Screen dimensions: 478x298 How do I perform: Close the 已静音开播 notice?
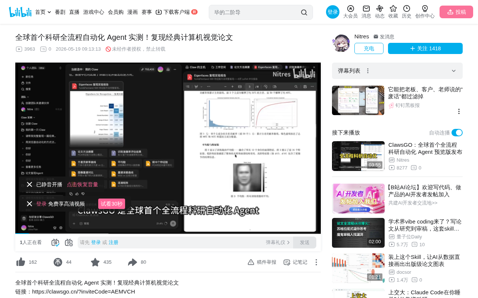tap(30, 184)
